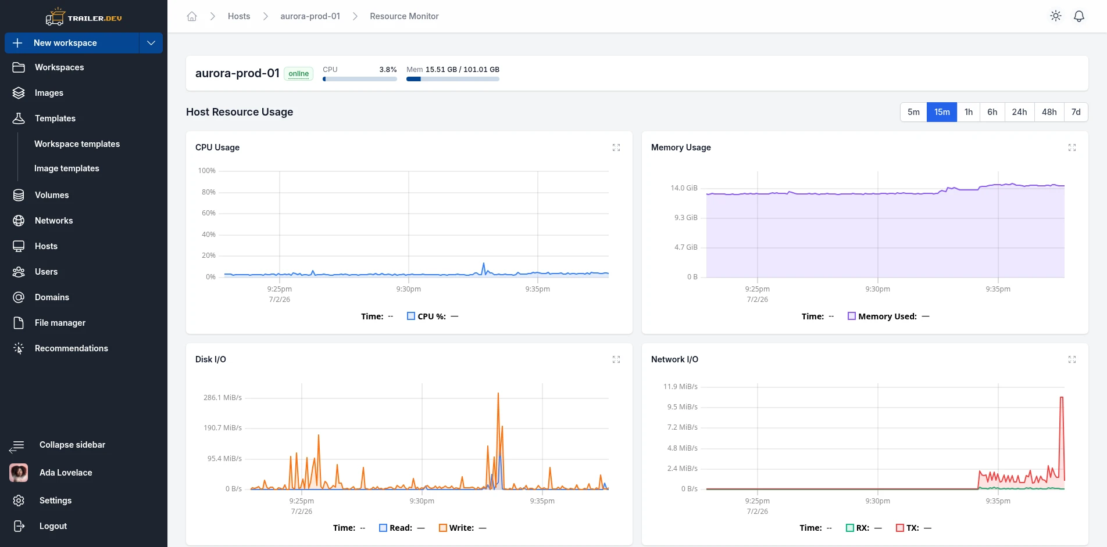Expand CPU Usage chart to fullscreen

[616, 147]
